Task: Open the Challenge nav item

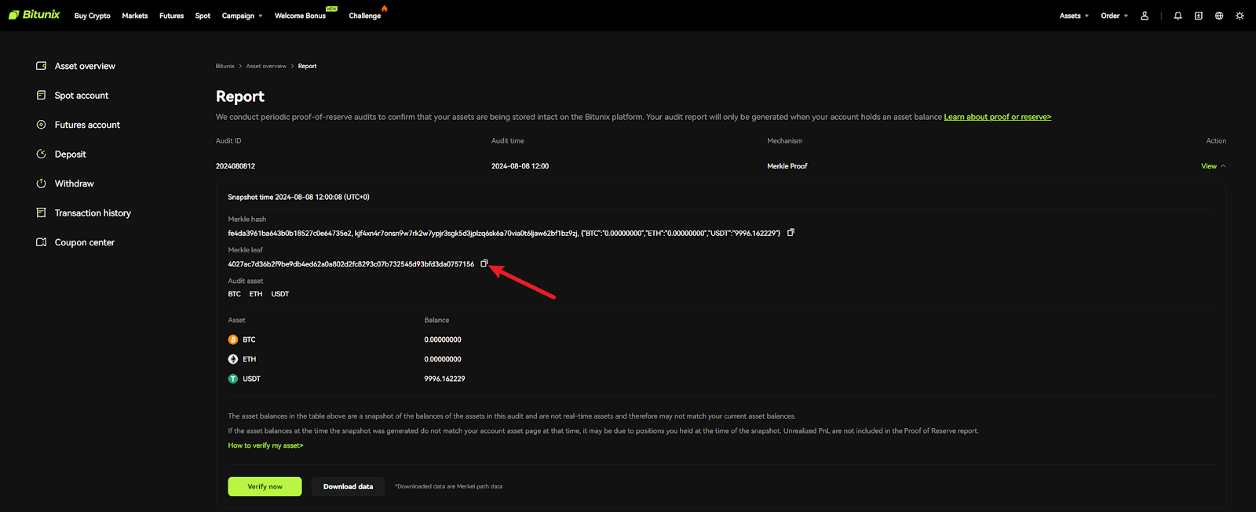Action: 365,16
